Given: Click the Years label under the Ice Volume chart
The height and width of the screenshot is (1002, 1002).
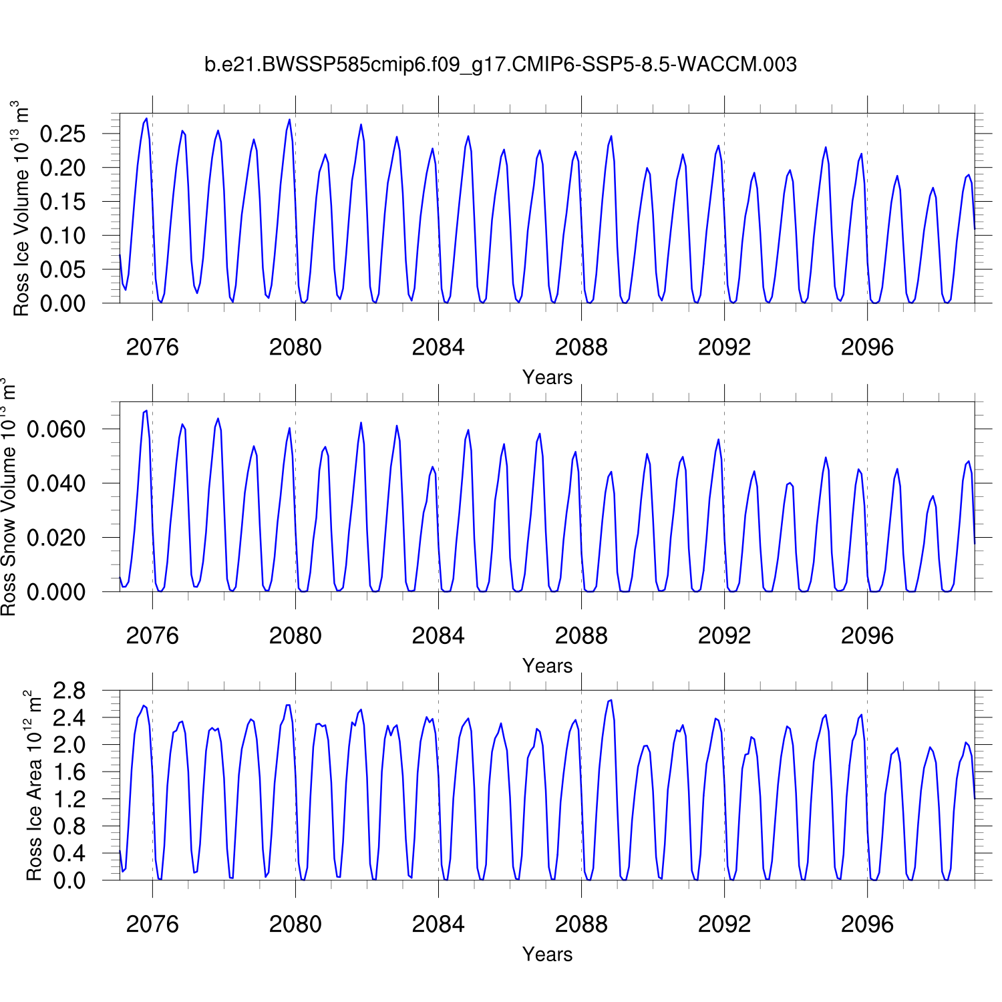Looking at the screenshot, I should click(x=547, y=377).
